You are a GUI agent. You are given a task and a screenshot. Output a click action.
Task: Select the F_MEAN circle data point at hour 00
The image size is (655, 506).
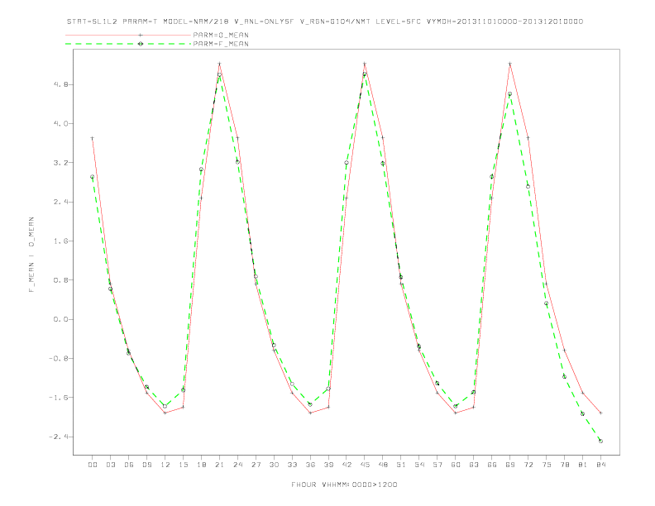point(93,177)
